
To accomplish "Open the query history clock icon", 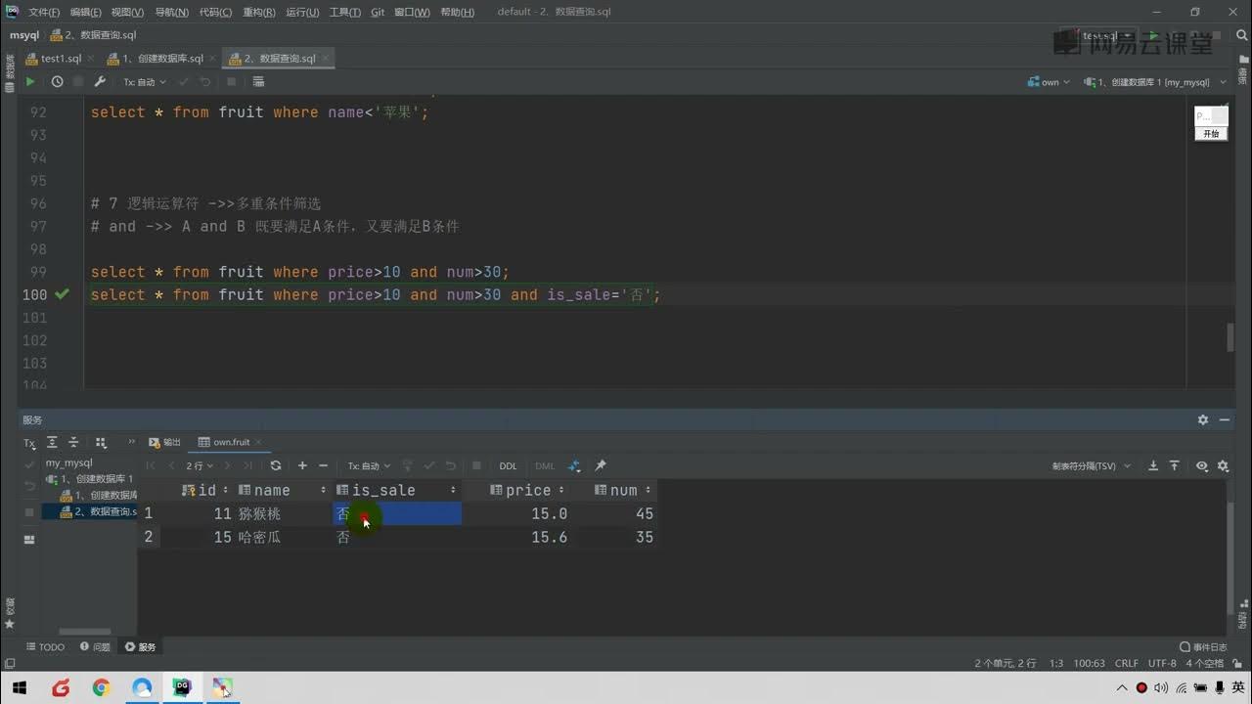I will (x=57, y=82).
